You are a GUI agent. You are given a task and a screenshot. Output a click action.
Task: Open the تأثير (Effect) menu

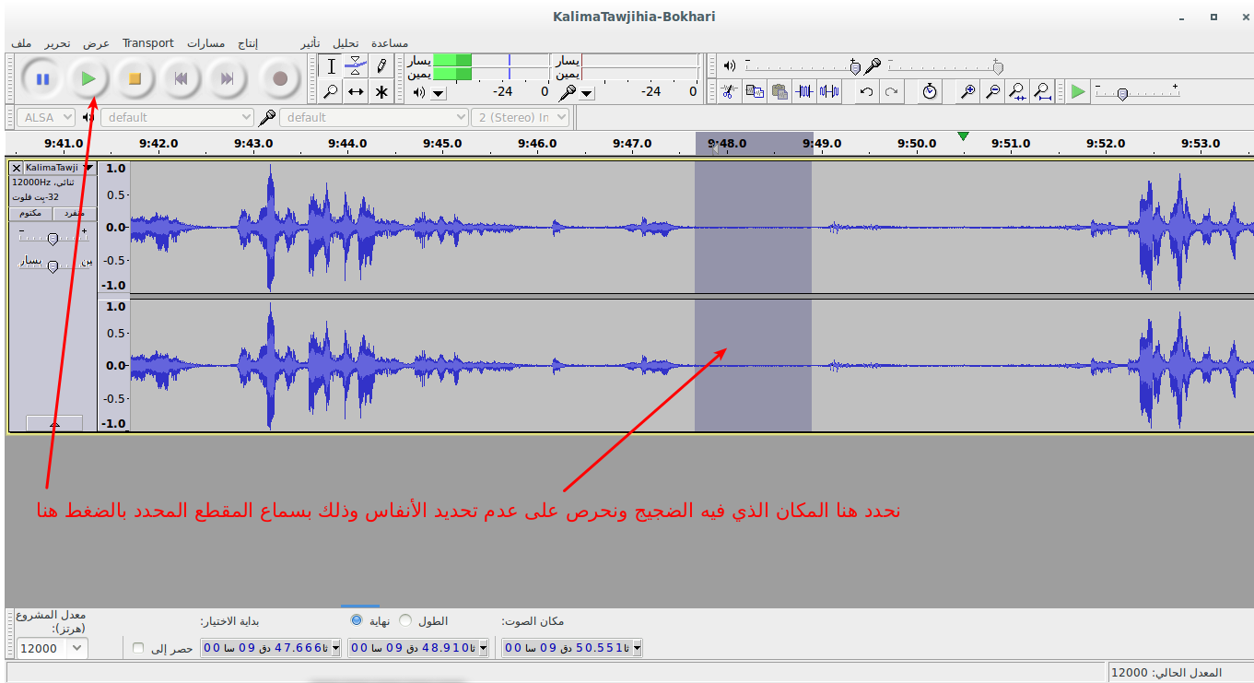click(311, 43)
